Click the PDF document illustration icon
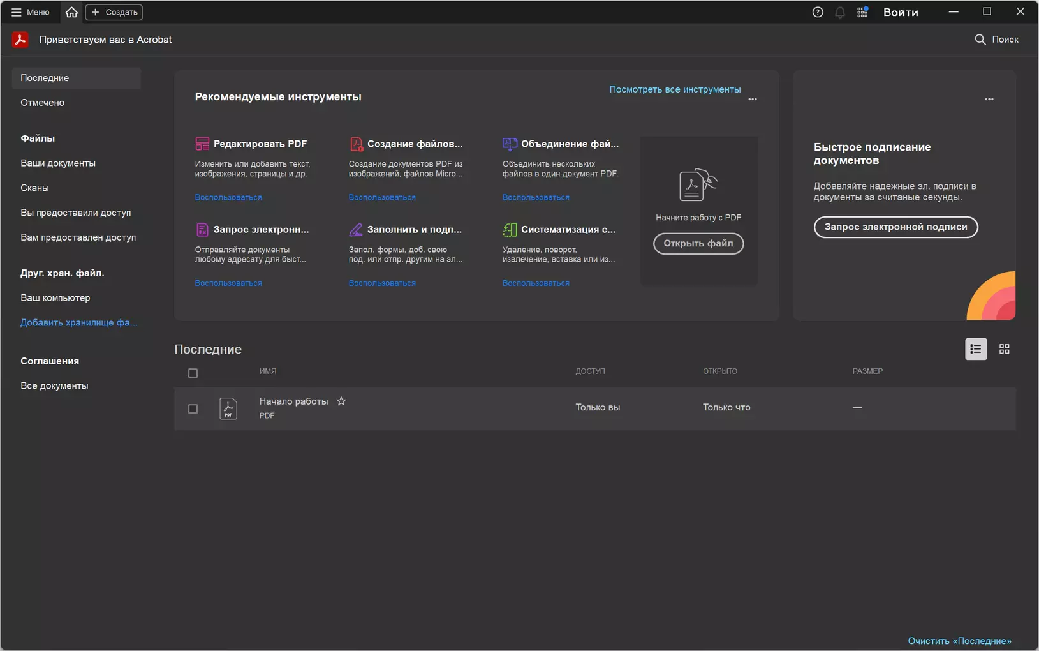The height and width of the screenshot is (651, 1039). coord(698,185)
